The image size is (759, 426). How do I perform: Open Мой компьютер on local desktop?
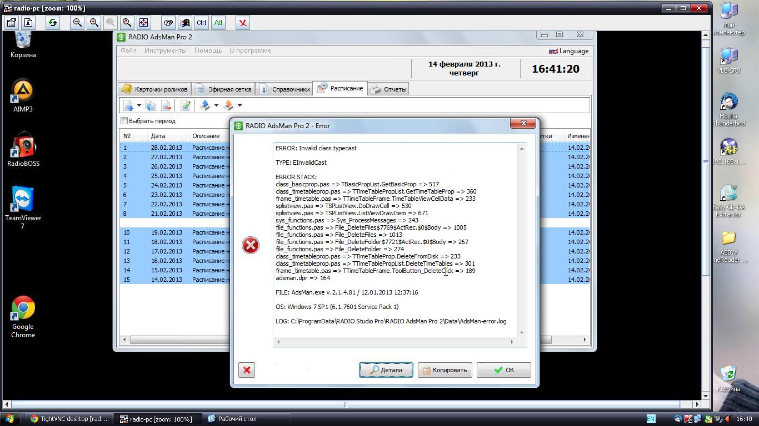728,19
